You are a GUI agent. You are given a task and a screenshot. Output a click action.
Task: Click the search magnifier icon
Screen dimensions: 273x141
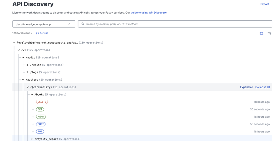[83, 24]
